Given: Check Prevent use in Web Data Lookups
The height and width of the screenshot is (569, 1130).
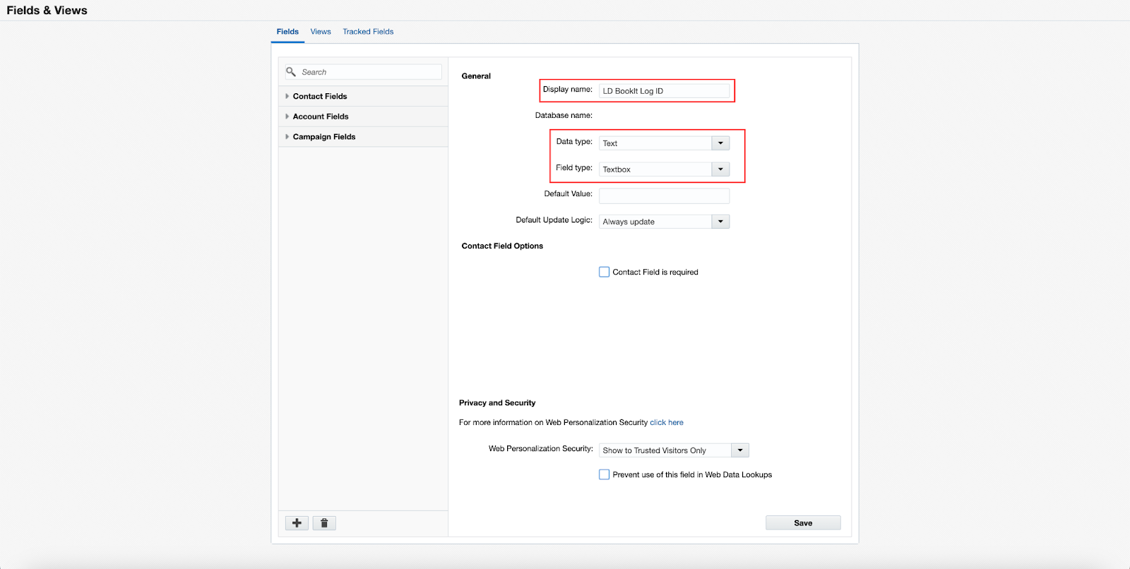Looking at the screenshot, I should [x=605, y=474].
